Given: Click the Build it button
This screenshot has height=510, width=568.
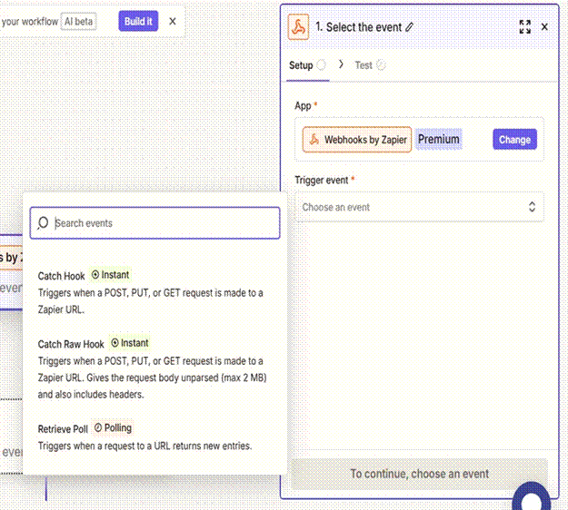Looking at the screenshot, I should (x=138, y=22).
